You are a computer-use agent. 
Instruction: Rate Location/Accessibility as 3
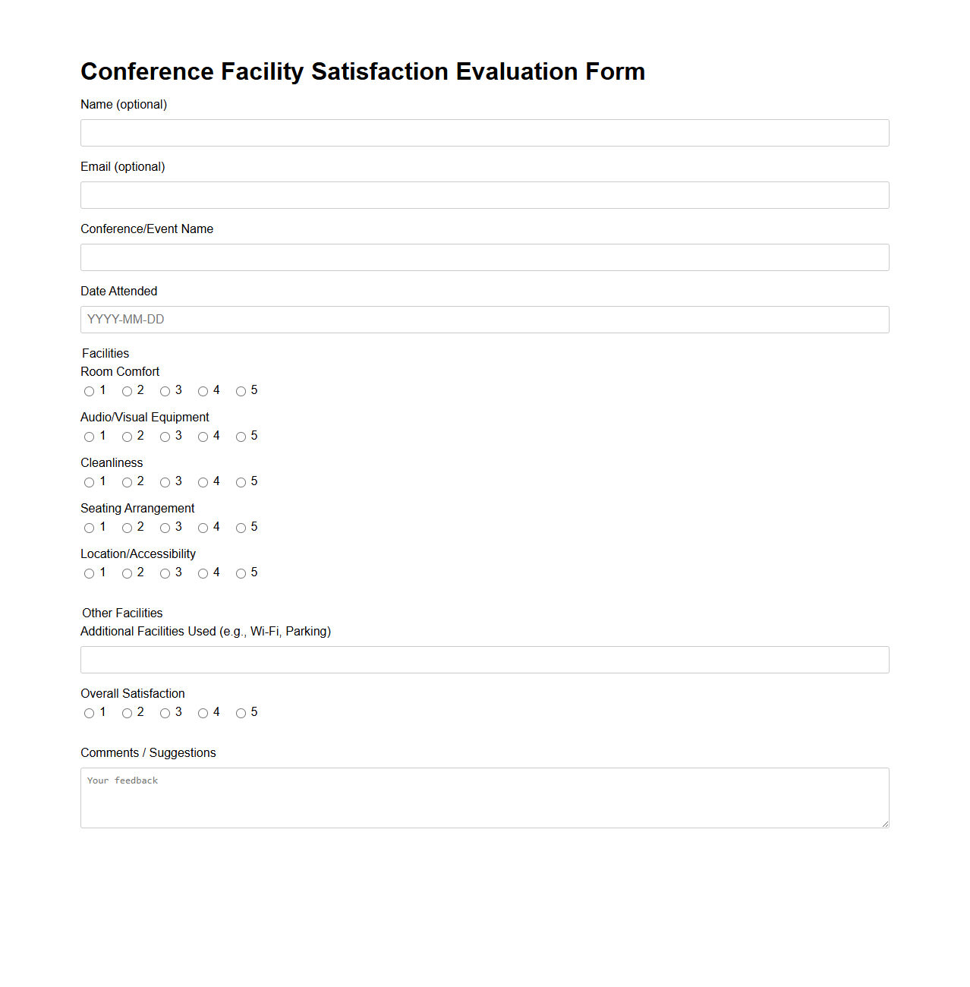[x=165, y=573]
